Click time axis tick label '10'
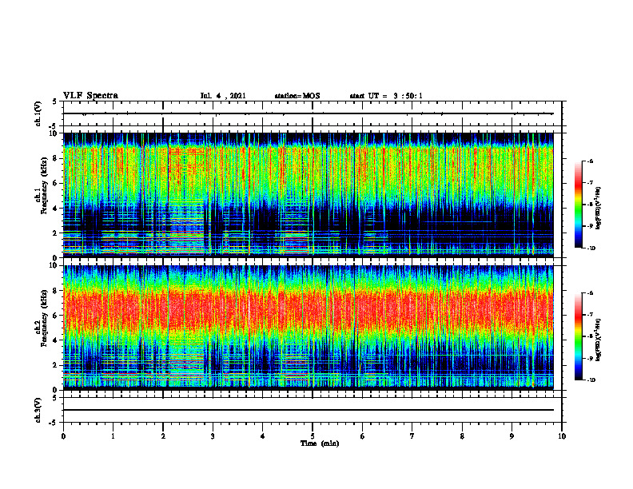The height and width of the screenshot is (489, 633). tap(562, 436)
